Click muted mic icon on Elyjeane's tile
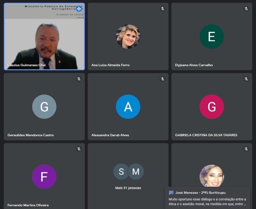This screenshot has height=209, width=256. pyautogui.click(x=246, y=9)
